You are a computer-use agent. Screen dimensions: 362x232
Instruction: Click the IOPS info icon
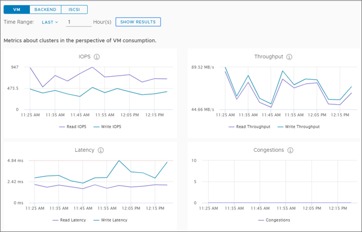97,57
